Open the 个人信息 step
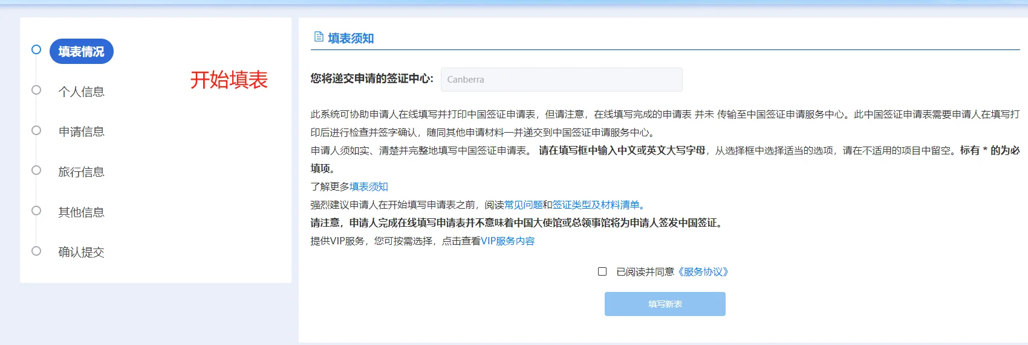1028x345 pixels. pyautogui.click(x=82, y=92)
